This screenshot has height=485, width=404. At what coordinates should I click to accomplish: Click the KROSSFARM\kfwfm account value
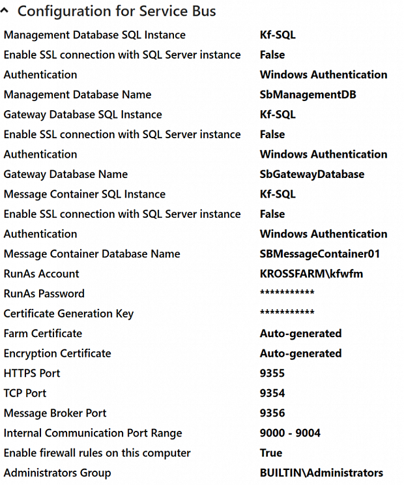click(x=311, y=274)
